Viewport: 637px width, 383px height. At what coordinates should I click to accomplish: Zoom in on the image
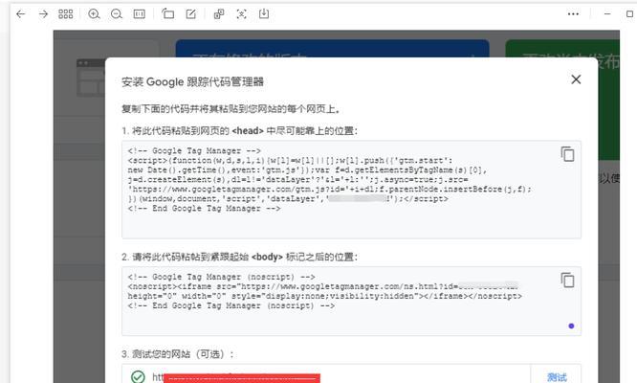pos(94,14)
